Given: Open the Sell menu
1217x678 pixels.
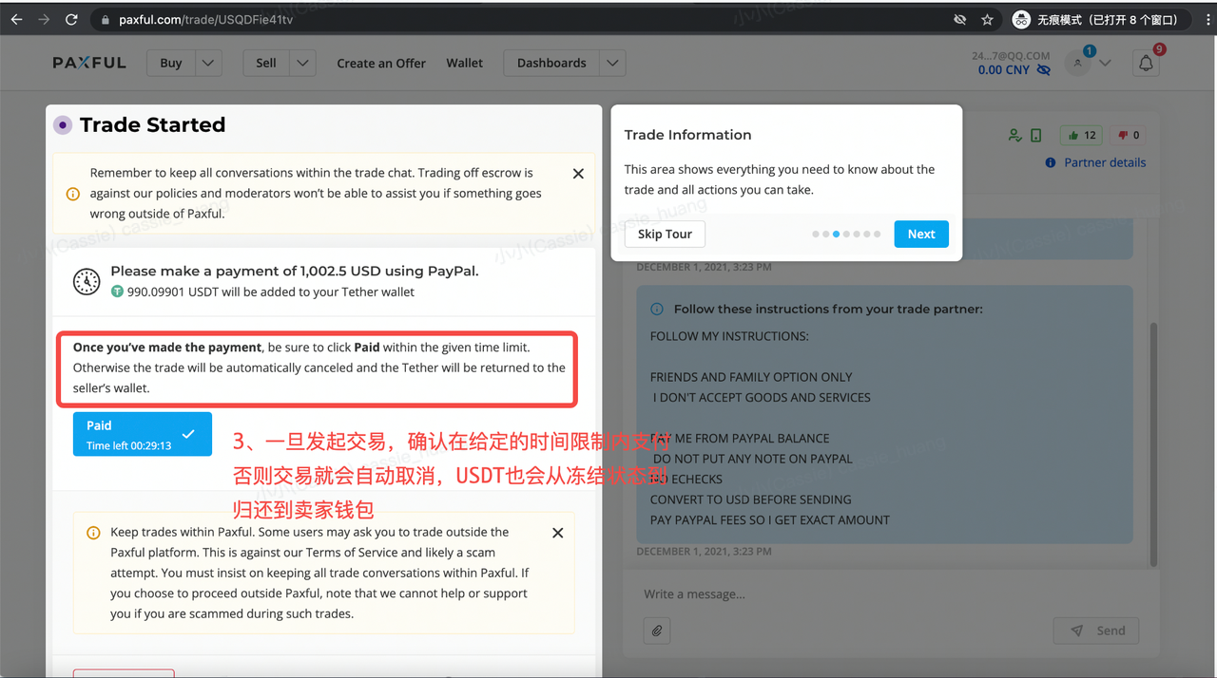Looking at the screenshot, I should pyautogui.click(x=266, y=63).
